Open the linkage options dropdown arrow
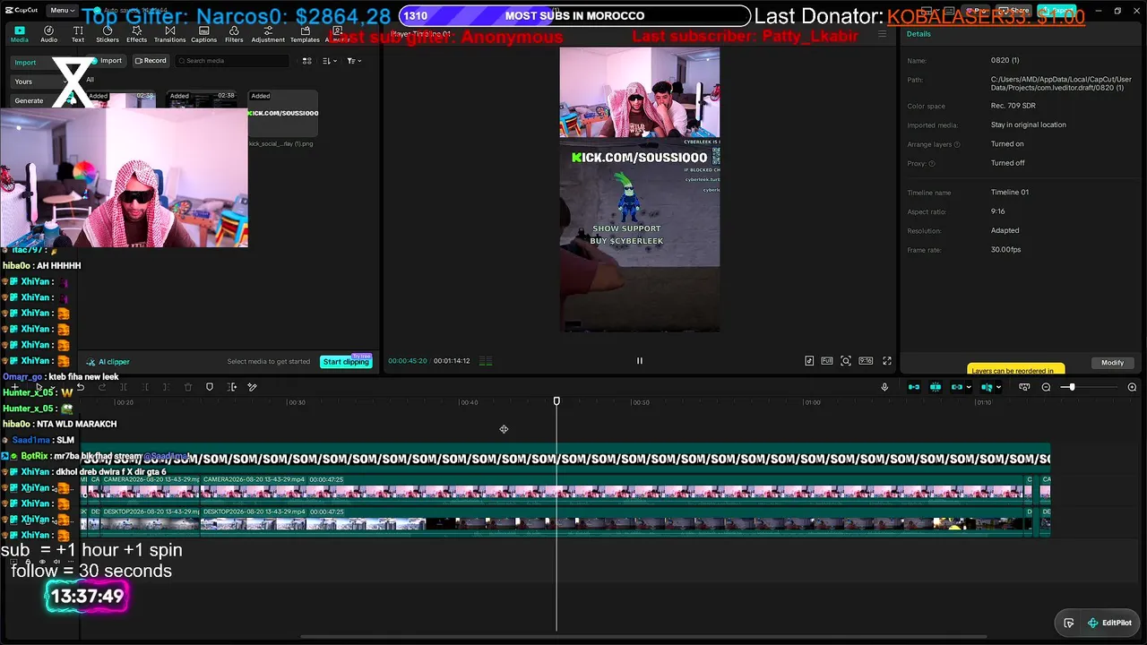 tap(969, 388)
